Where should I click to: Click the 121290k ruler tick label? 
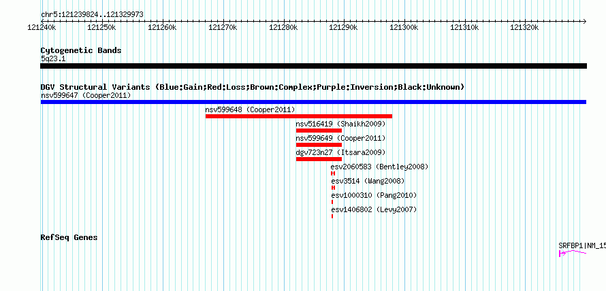(x=344, y=27)
